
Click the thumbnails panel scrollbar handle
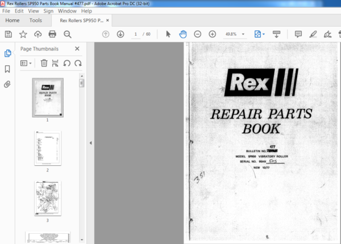click(x=81, y=83)
